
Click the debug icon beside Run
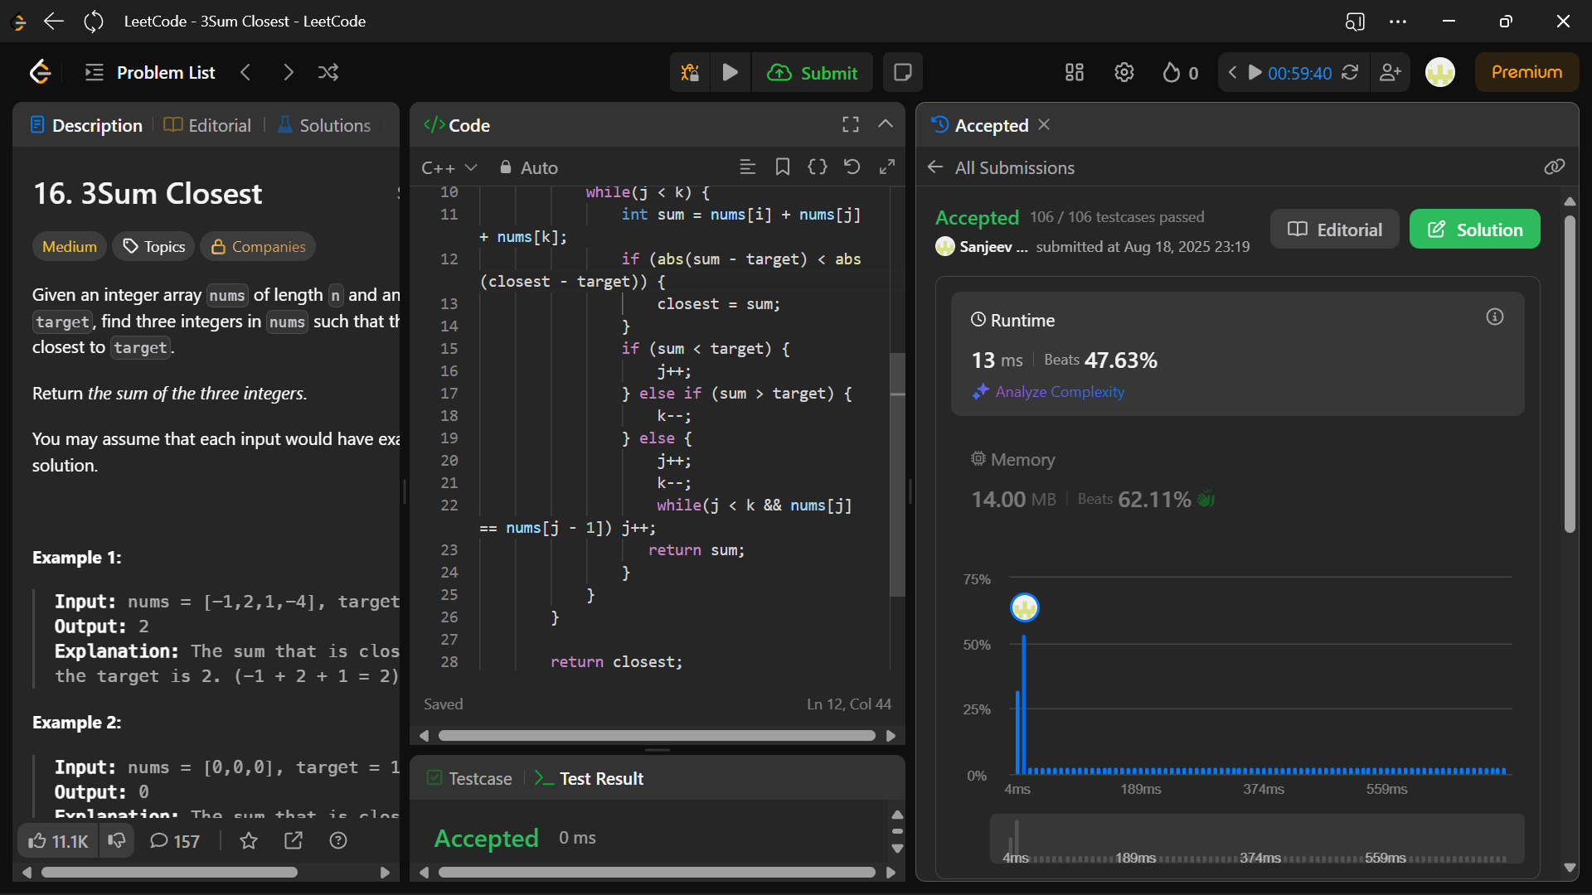pyautogui.click(x=689, y=73)
